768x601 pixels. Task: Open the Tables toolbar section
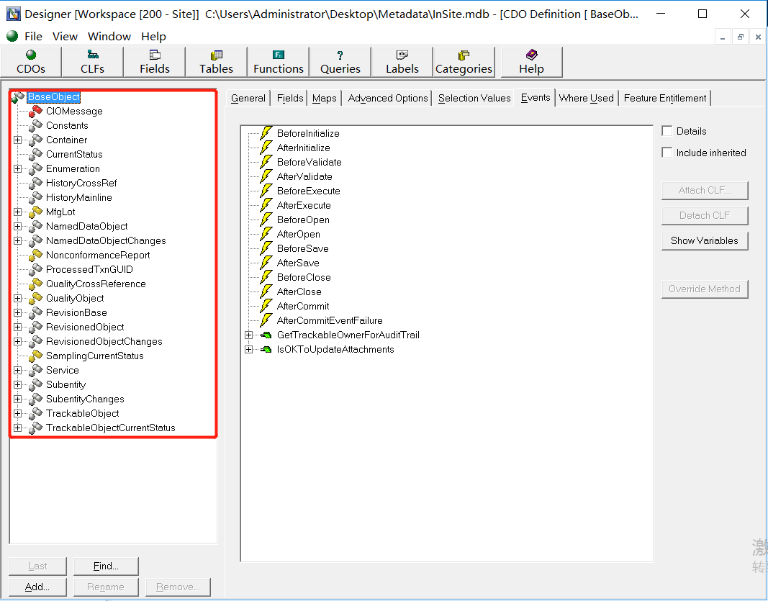pos(217,62)
